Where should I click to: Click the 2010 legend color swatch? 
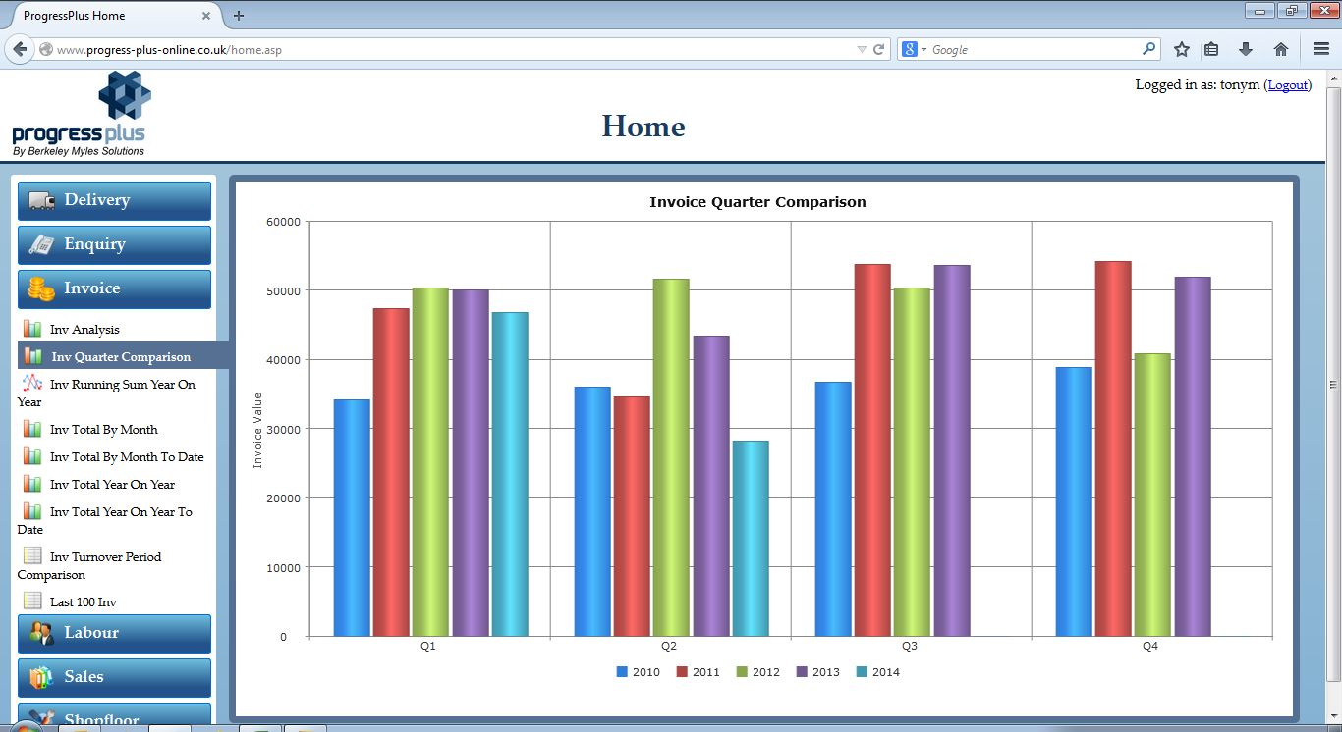tap(622, 672)
